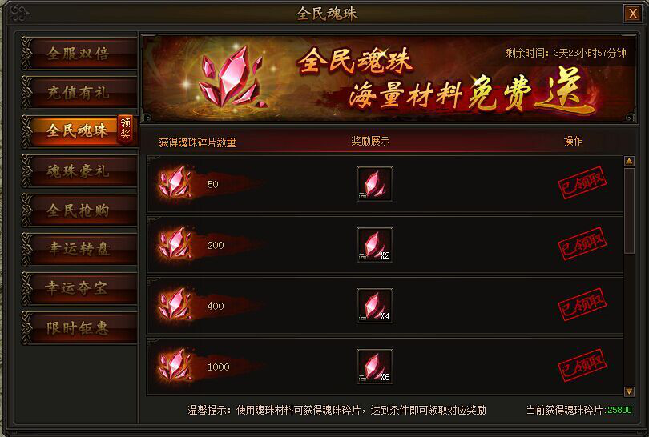
Task: Select the X4 soul gem reward icon
Action: point(375,306)
